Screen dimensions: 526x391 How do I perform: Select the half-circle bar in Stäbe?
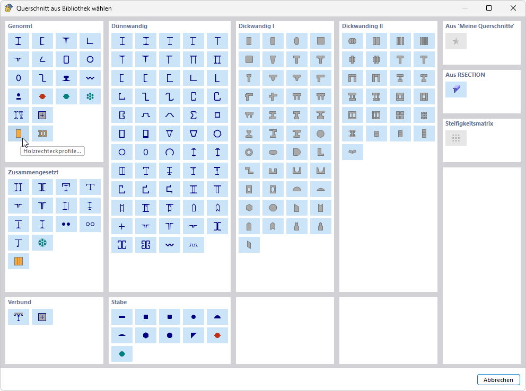coord(217,317)
